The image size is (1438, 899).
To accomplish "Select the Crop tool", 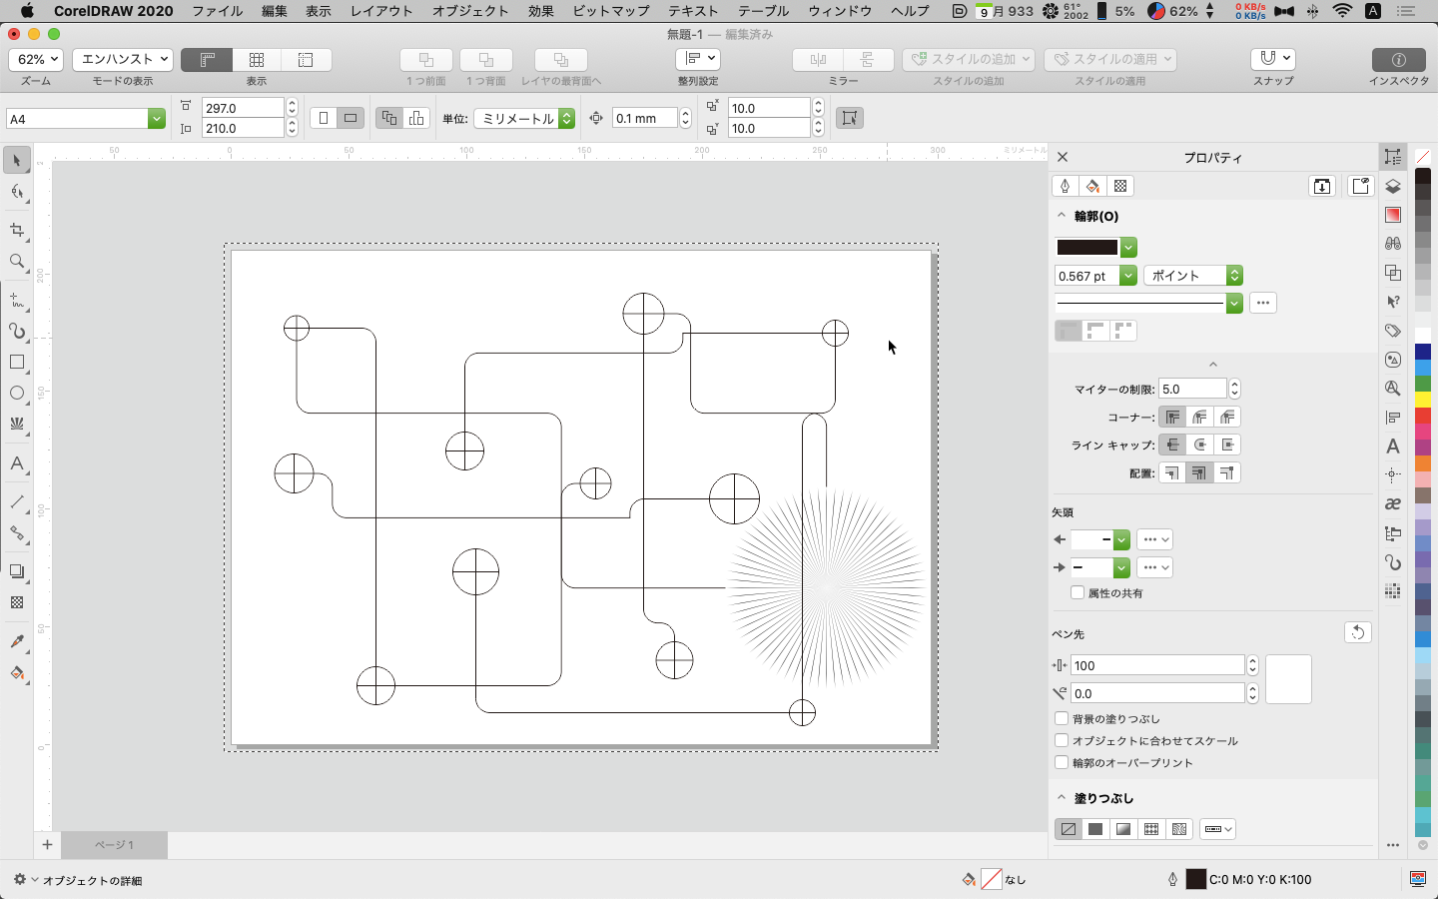I will pos(17,230).
